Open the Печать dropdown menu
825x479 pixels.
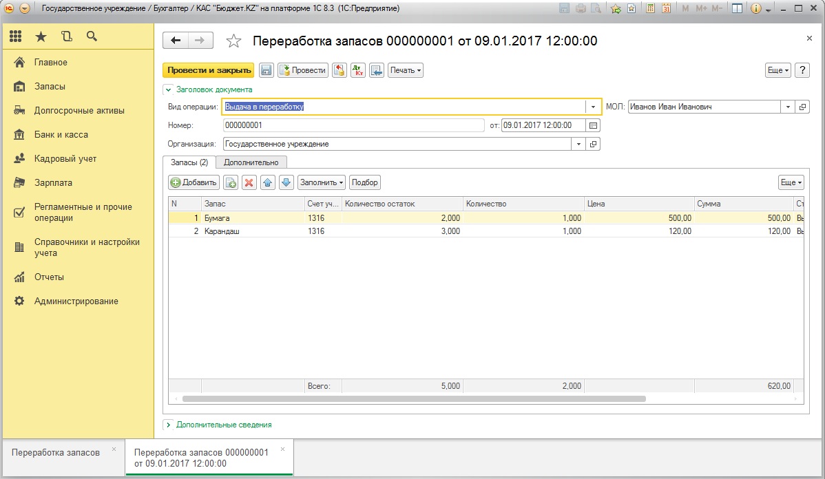(406, 70)
